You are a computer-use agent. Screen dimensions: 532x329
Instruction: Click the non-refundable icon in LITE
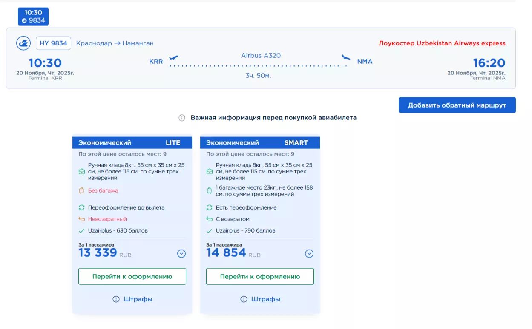[x=81, y=219]
